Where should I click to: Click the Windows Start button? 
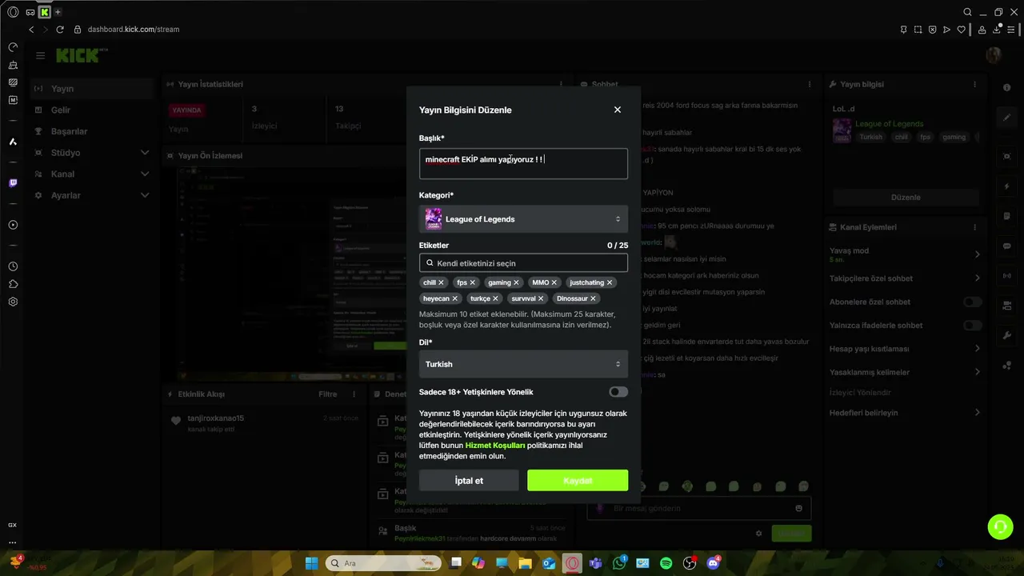click(x=312, y=563)
